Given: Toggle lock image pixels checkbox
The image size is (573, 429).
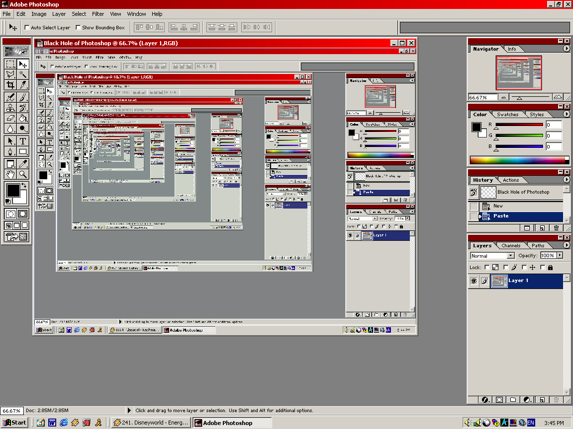Looking at the screenshot, I should [506, 268].
